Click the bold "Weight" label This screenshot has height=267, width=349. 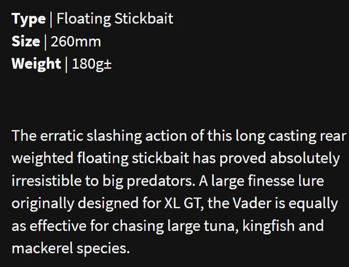point(36,64)
